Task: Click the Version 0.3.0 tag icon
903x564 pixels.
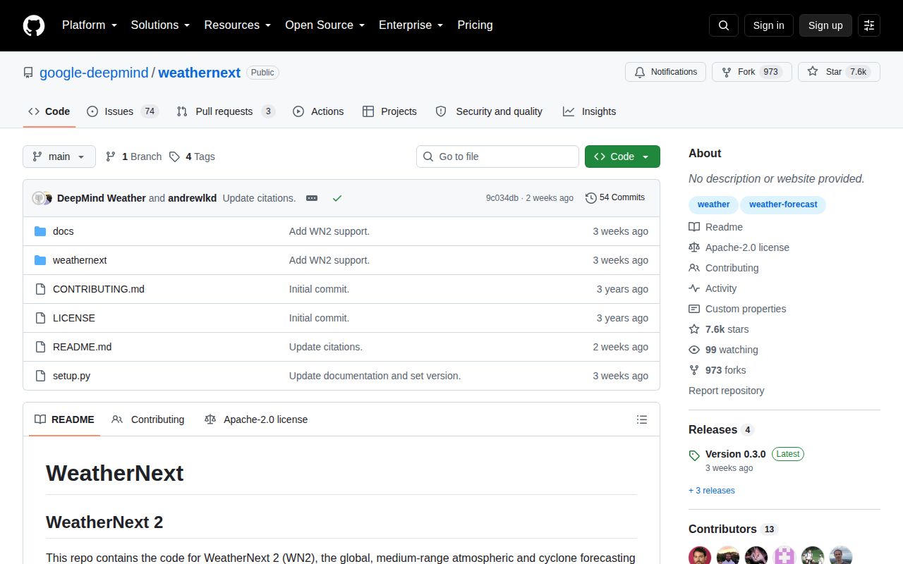Action: [x=694, y=455]
